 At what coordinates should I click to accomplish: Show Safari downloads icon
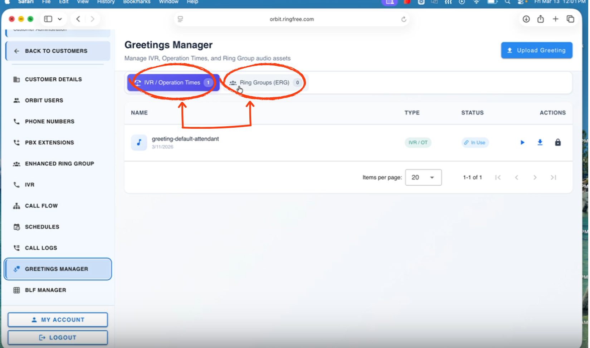[526, 19]
